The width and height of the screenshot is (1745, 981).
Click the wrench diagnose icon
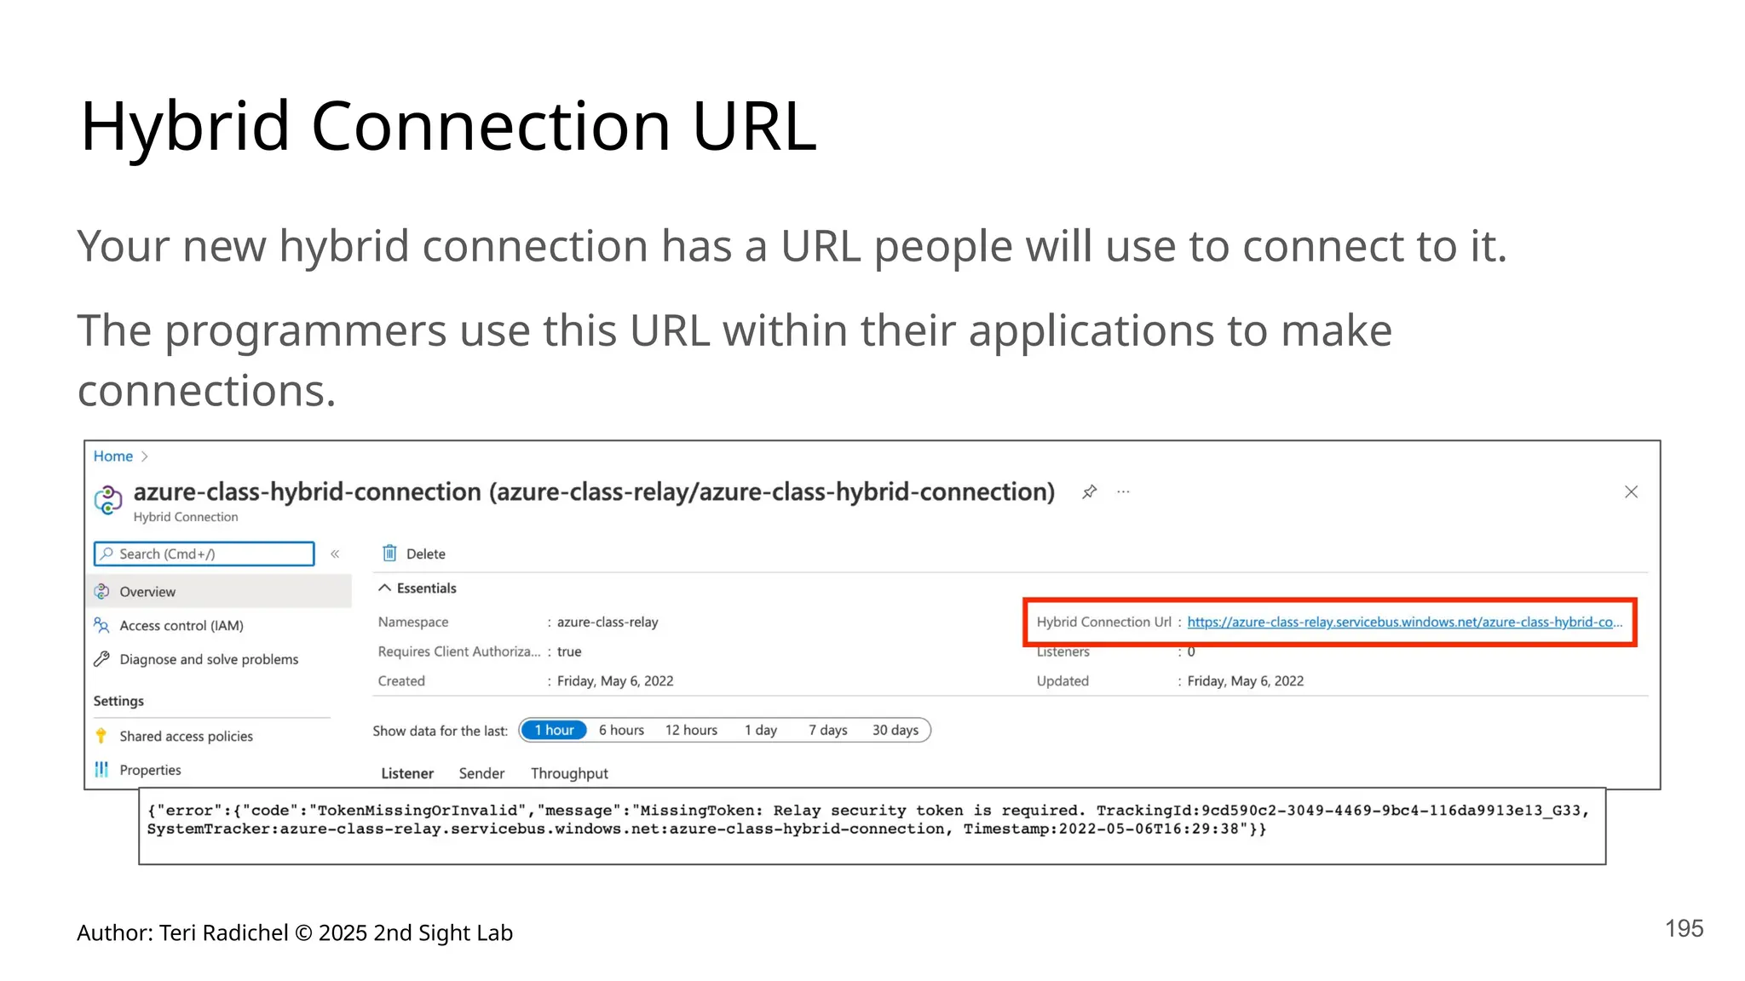tap(101, 659)
